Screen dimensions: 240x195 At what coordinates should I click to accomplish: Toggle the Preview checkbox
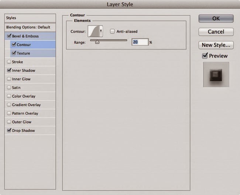coord(205,56)
